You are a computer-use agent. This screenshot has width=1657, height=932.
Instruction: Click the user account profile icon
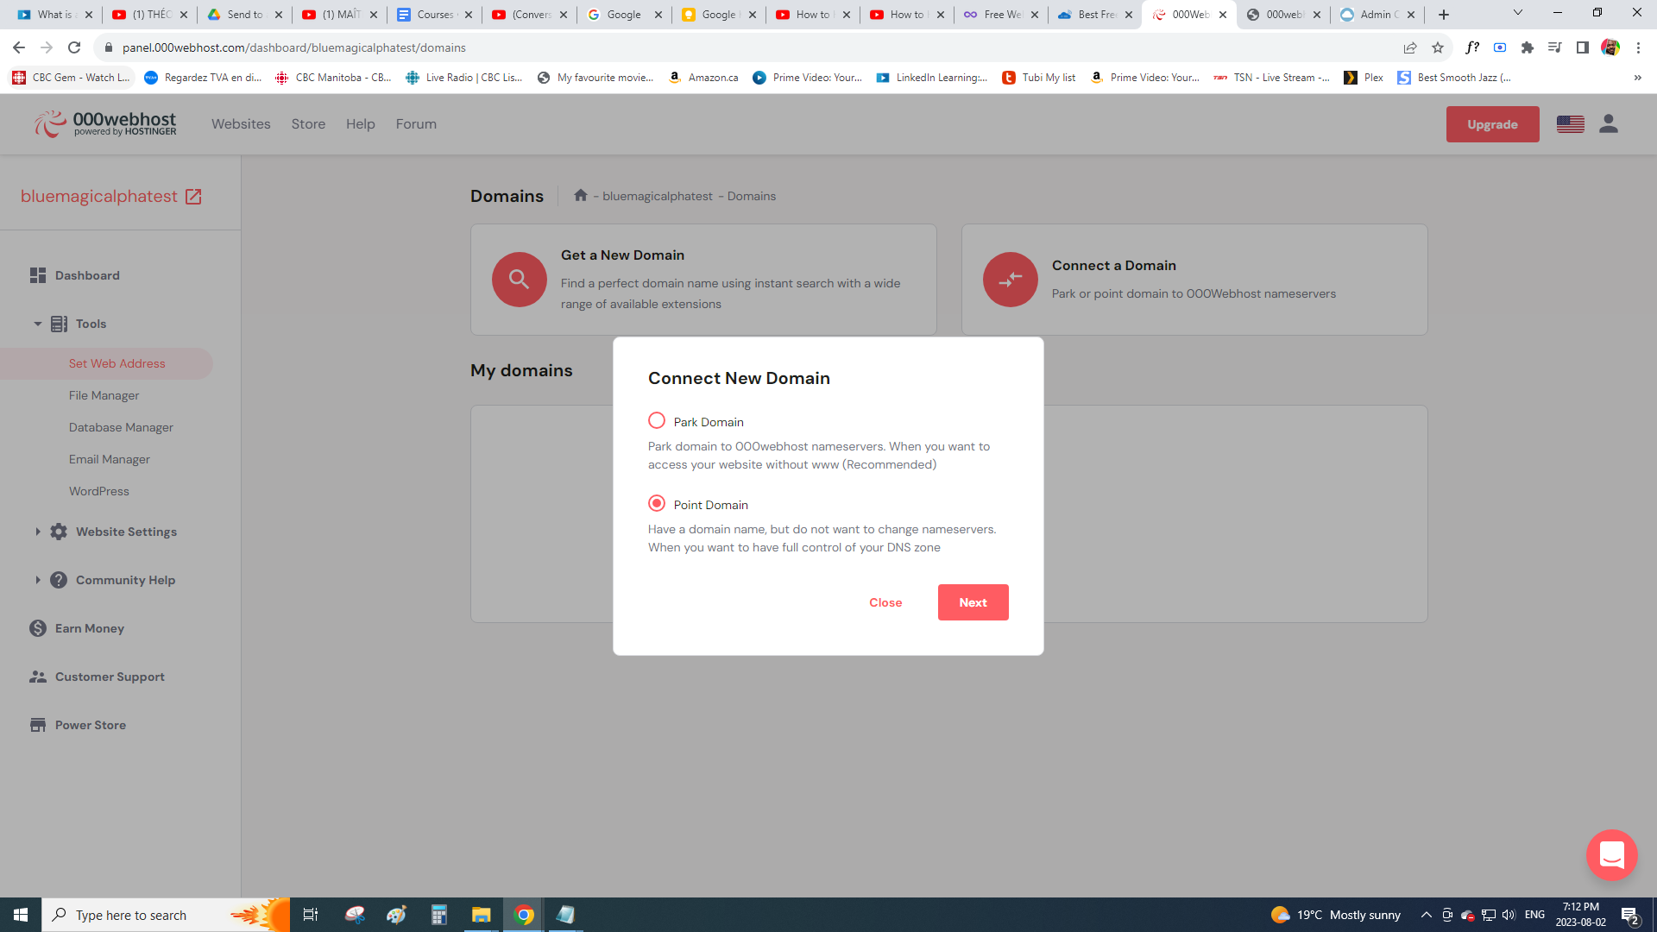pos(1608,124)
